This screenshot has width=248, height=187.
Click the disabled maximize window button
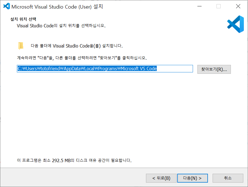click(219, 6)
